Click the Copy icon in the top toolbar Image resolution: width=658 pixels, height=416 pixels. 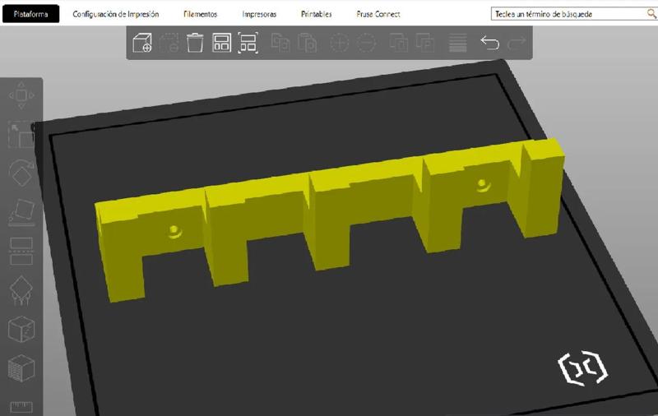(280, 43)
